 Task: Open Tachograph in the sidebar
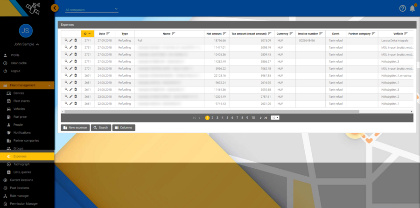[x=21, y=165]
